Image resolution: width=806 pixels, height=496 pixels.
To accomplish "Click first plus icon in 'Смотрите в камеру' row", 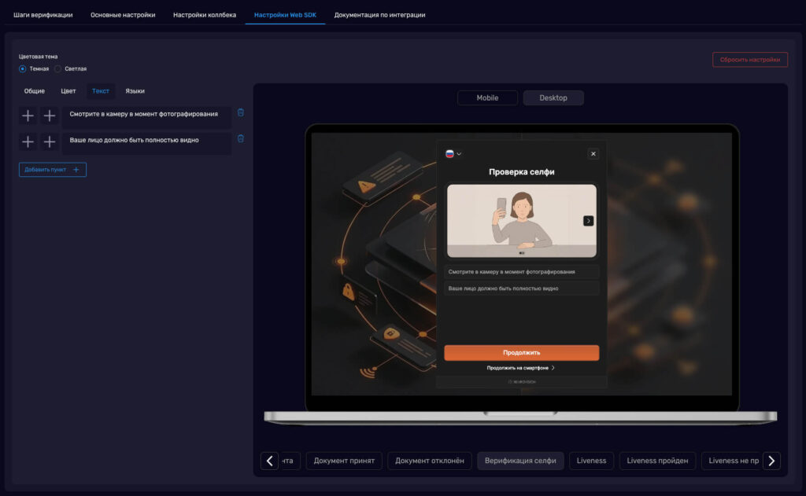I will [28, 116].
